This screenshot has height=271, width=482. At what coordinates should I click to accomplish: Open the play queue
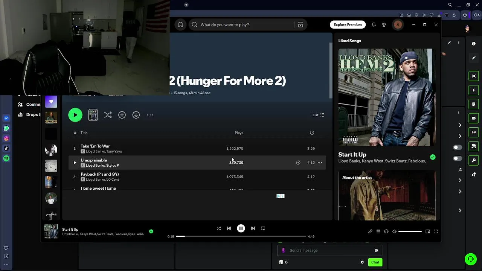[x=378, y=231]
